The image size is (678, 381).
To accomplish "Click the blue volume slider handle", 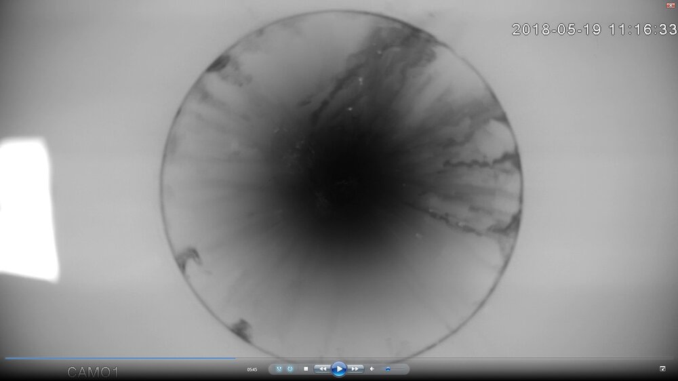I will pos(388,369).
